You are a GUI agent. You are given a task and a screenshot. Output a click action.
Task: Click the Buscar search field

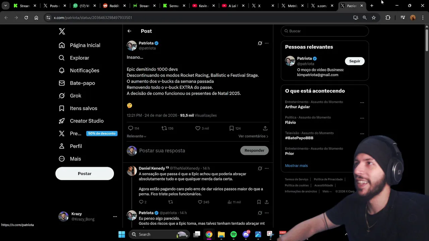point(325,31)
